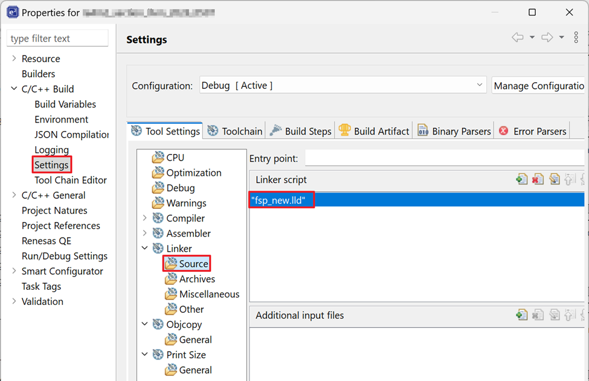Open back history dropdown arrow

532,37
